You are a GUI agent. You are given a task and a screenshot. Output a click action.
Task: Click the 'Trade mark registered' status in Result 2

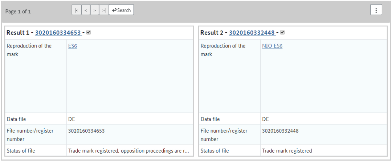pos(287,151)
